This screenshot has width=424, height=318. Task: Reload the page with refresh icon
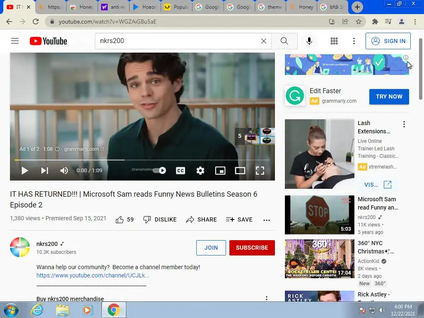coord(36,22)
